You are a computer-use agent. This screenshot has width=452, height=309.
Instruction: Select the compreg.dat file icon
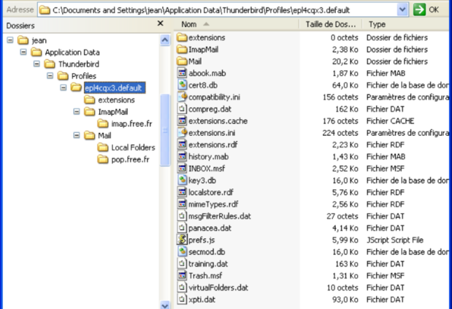(x=182, y=109)
